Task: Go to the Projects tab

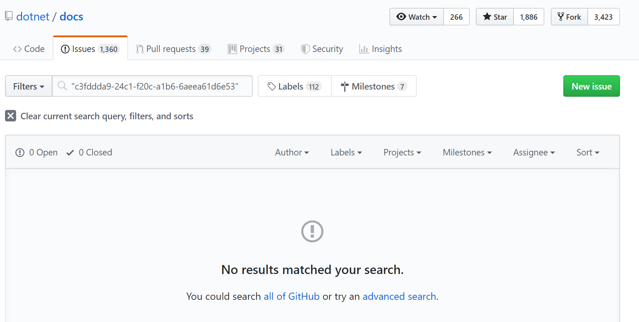Action: (x=256, y=49)
